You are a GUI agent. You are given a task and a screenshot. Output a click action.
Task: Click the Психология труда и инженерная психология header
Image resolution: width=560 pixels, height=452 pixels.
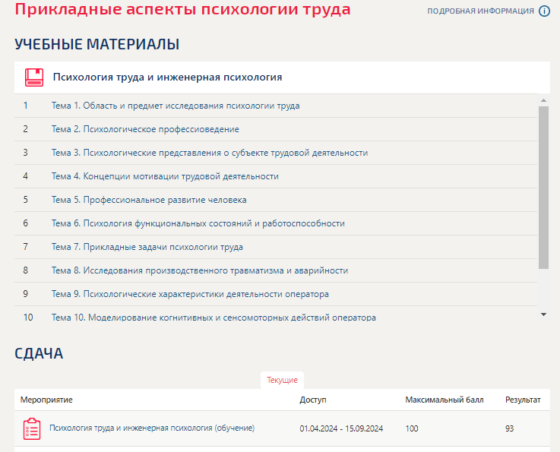pos(167,77)
